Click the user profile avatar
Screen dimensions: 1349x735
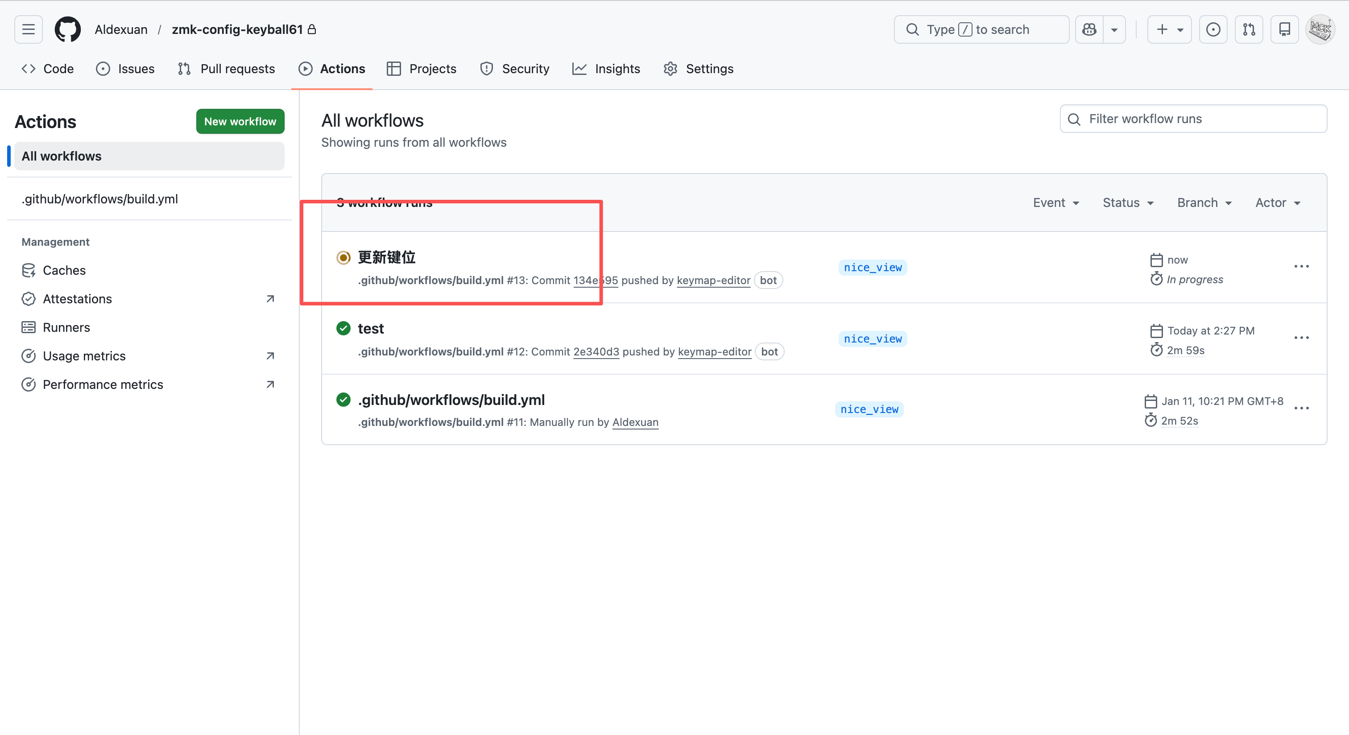click(x=1320, y=29)
